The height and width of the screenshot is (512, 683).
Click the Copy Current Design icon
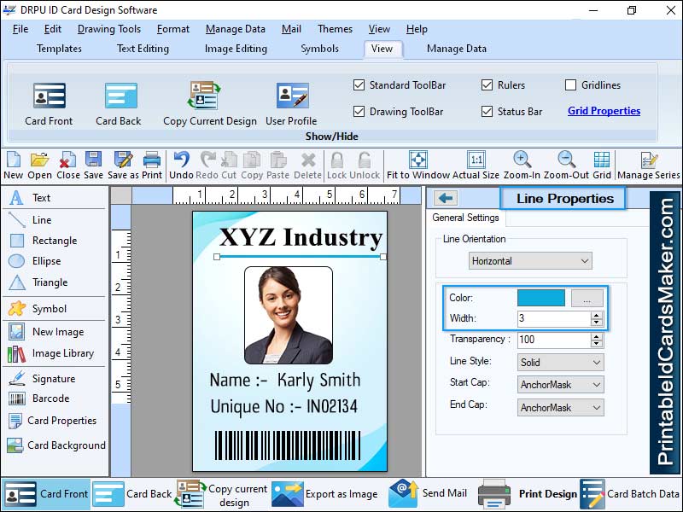click(x=206, y=96)
